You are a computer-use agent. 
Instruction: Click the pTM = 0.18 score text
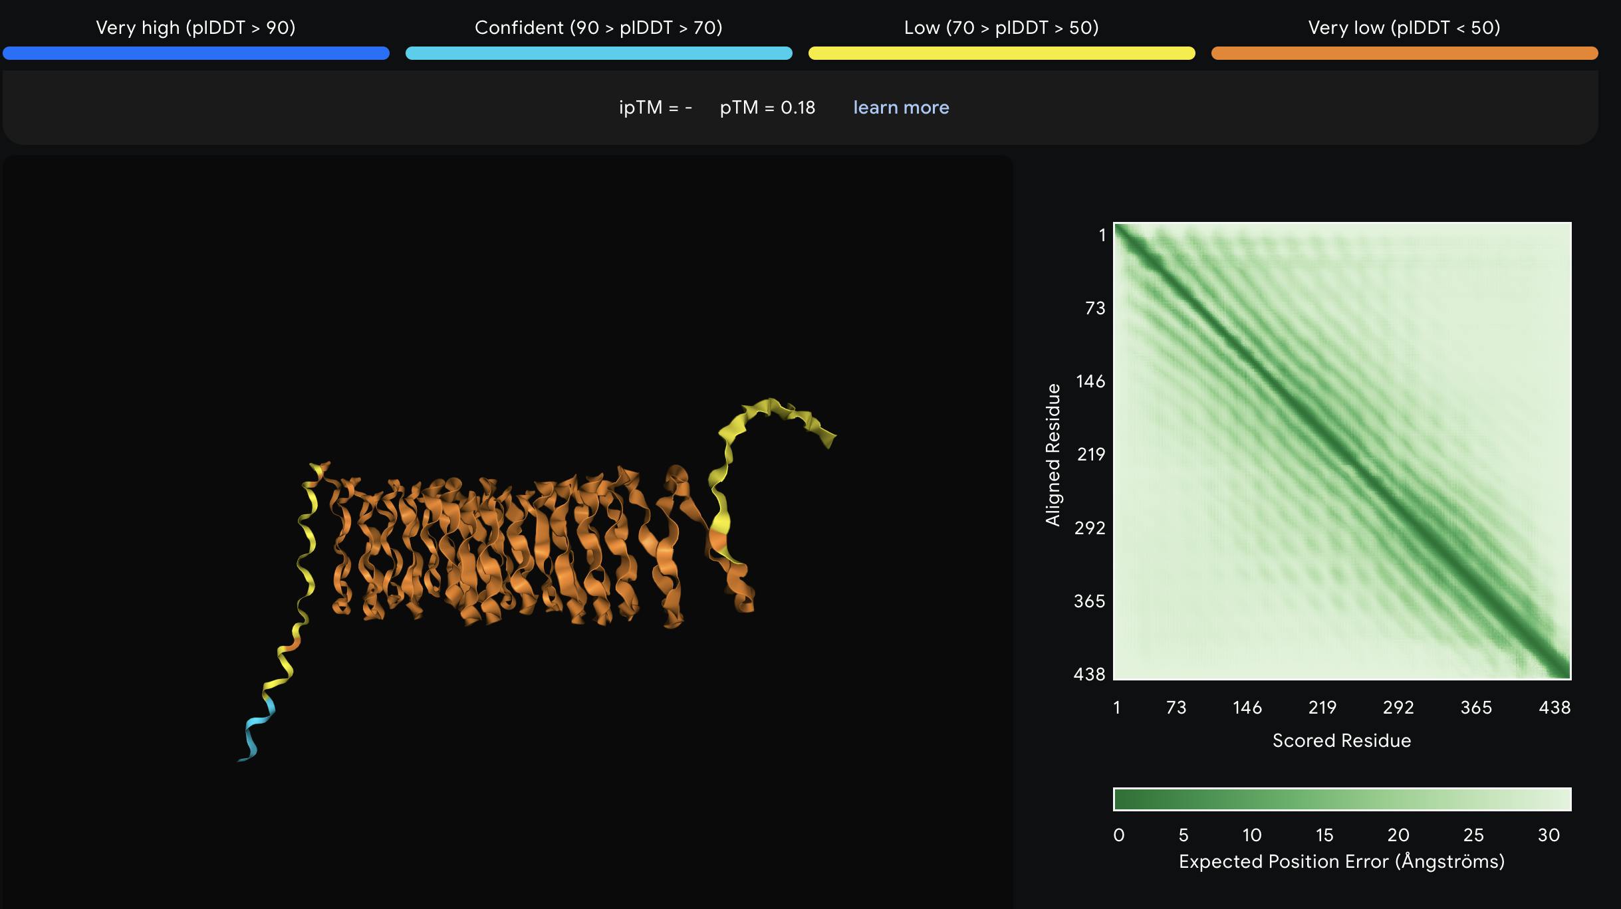[767, 108]
